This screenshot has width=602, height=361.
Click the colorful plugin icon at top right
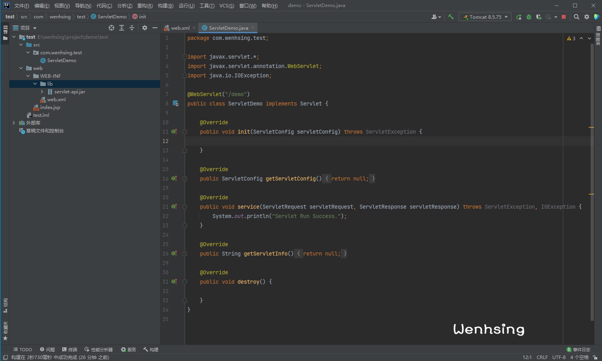597,17
